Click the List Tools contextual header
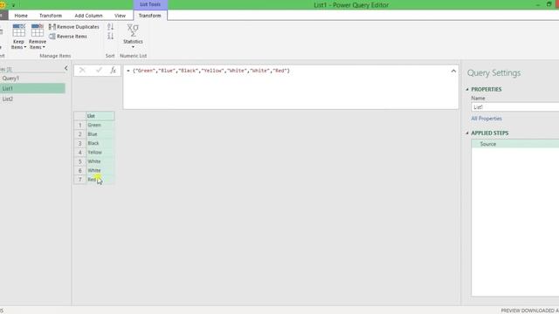The width and height of the screenshot is (559, 314). 150,4
